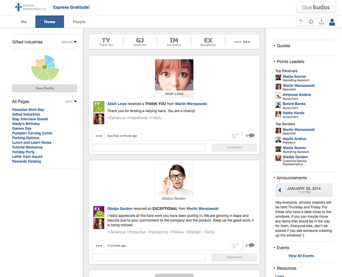The width and height of the screenshot is (342, 277).
Task: Click the View Profile button
Action: tap(44, 88)
